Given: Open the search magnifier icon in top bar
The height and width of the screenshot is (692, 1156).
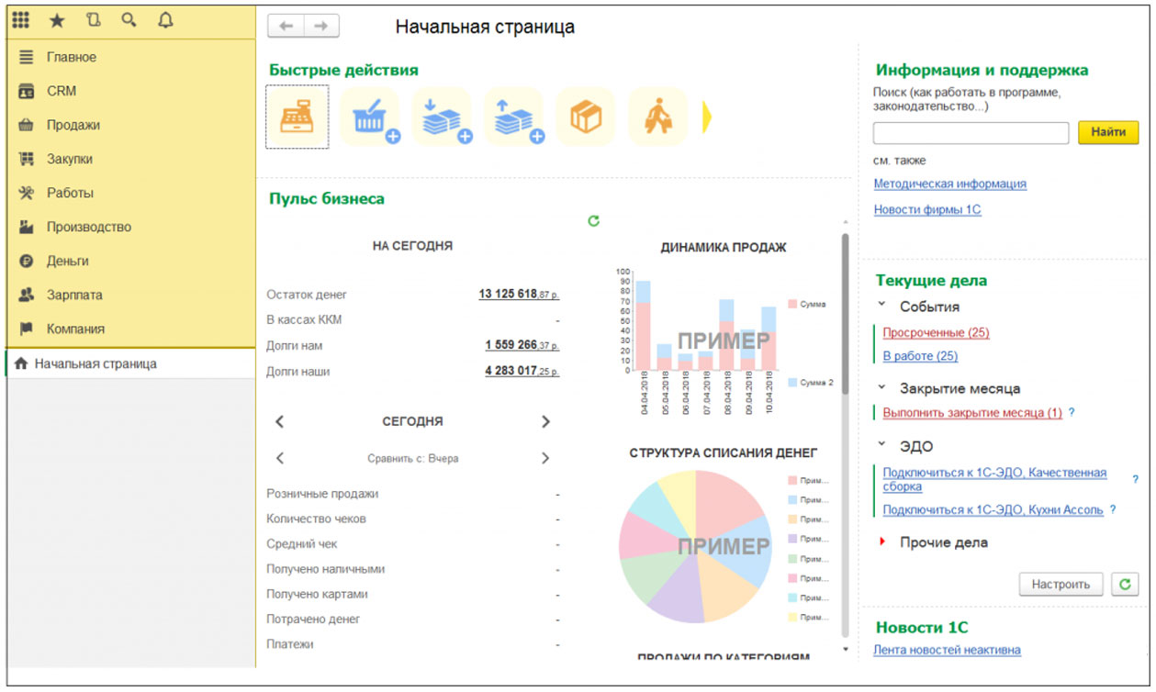Looking at the screenshot, I should click(x=129, y=19).
